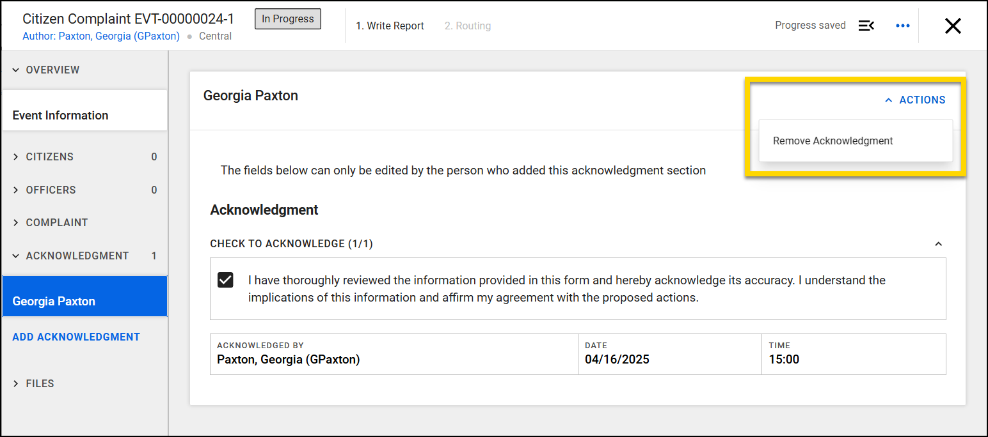Collapse the ACTIONS dropdown

[x=915, y=100]
